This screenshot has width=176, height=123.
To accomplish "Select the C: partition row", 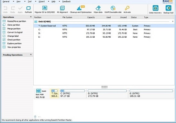I will 104,30.
